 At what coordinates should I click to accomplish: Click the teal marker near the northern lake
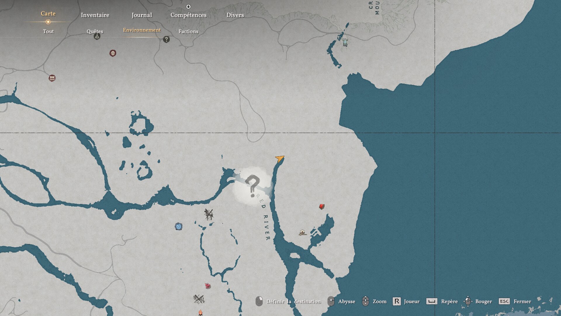[x=345, y=42]
